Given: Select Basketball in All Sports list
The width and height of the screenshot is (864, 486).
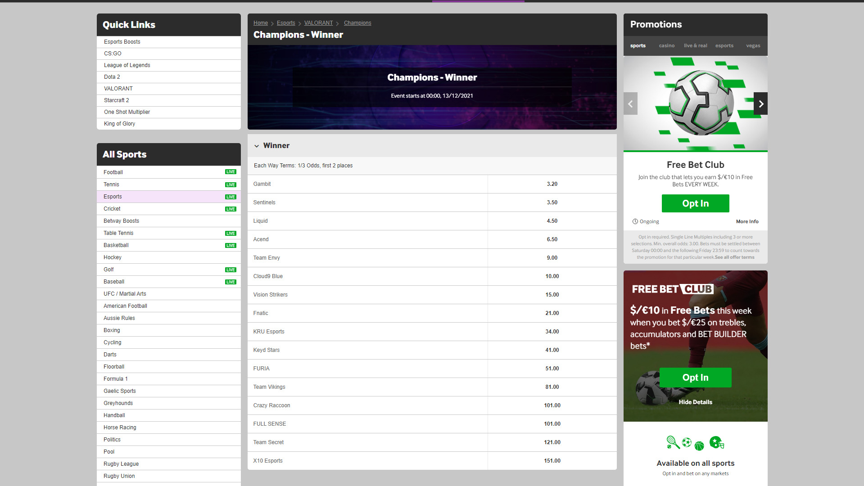Looking at the screenshot, I should (116, 245).
